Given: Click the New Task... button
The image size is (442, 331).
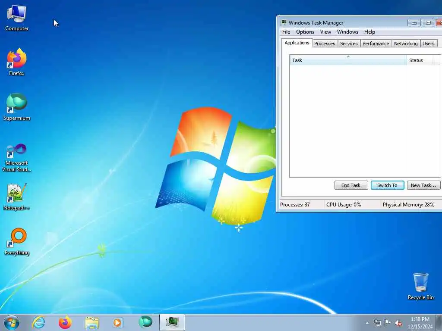Looking at the screenshot, I should point(423,185).
